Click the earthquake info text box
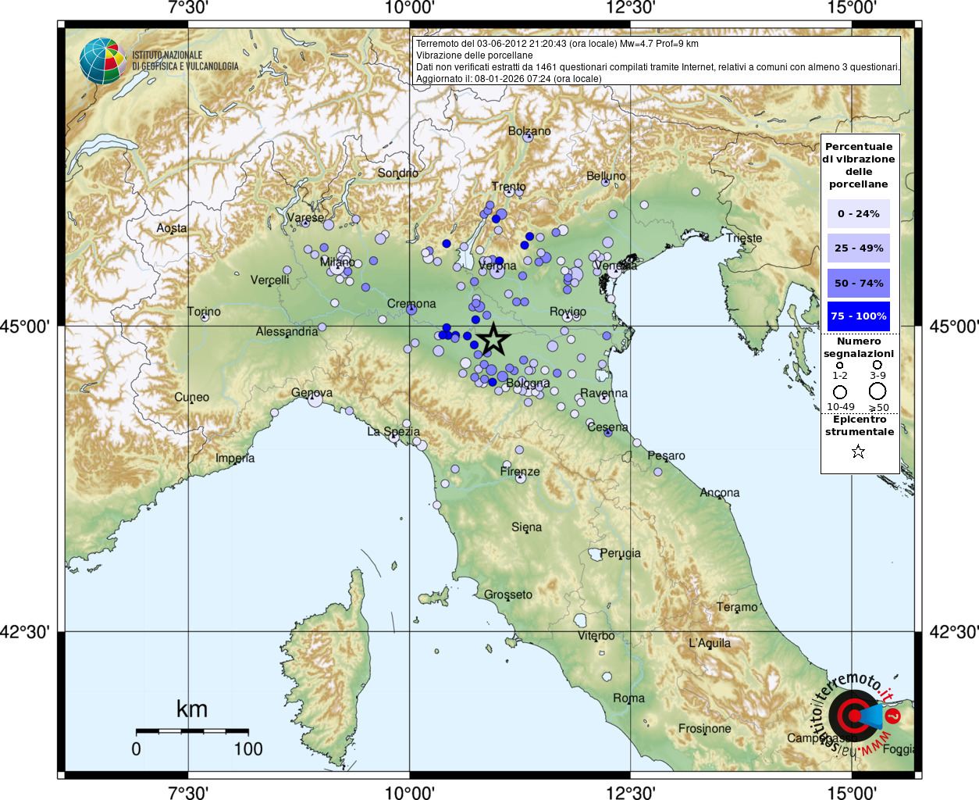 point(657,61)
